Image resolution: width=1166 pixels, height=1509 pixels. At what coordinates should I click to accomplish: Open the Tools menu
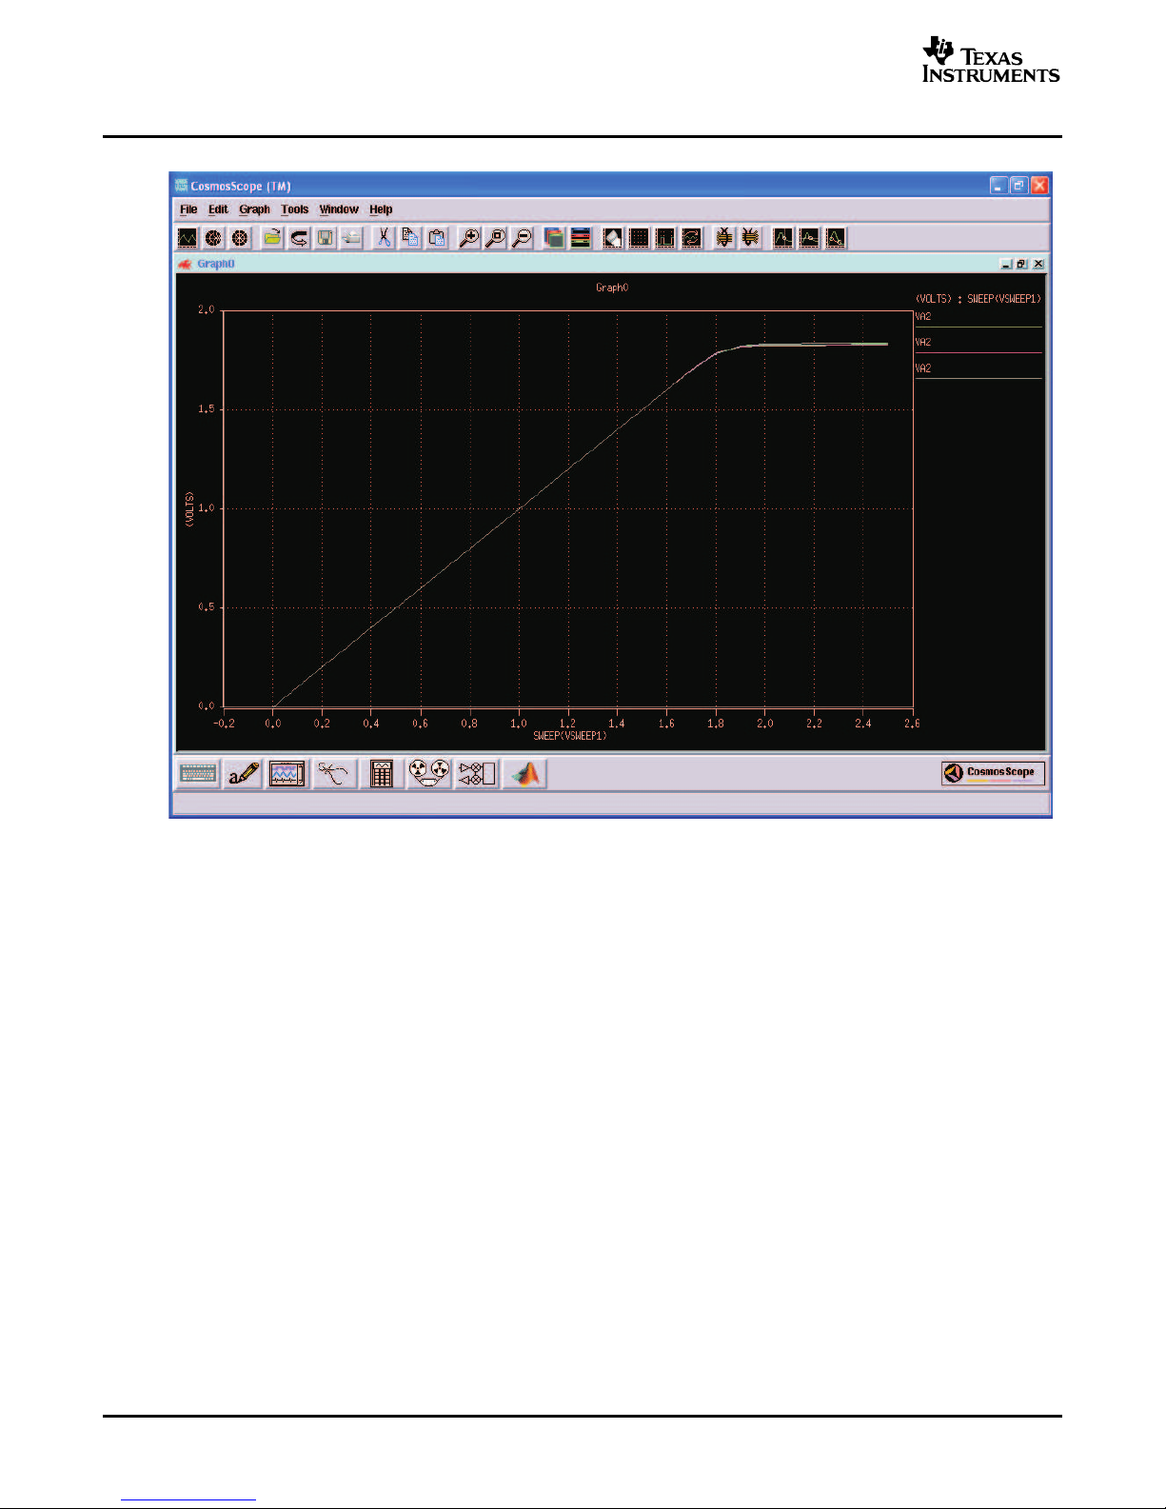click(x=294, y=209)
